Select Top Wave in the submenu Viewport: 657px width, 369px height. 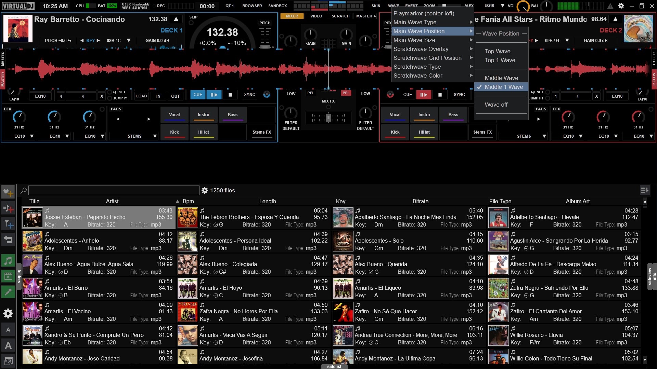tap(498, 51)
